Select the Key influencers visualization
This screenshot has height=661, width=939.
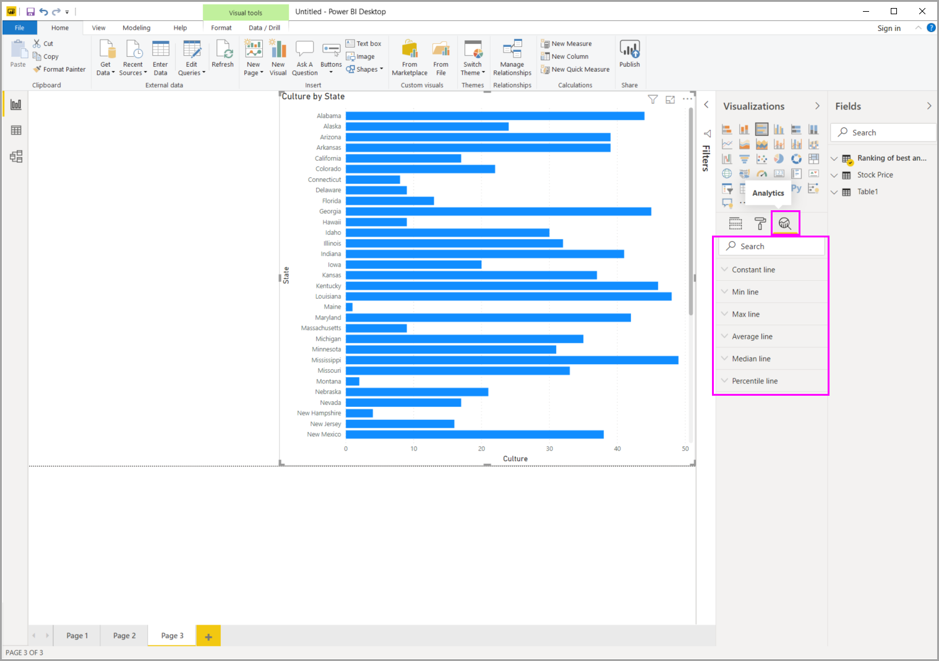[x=813, y=189]
